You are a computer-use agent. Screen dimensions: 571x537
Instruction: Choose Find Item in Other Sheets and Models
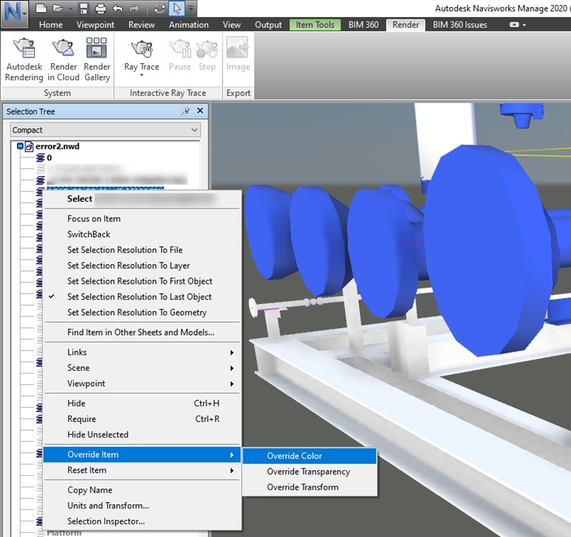click(142, 332)
